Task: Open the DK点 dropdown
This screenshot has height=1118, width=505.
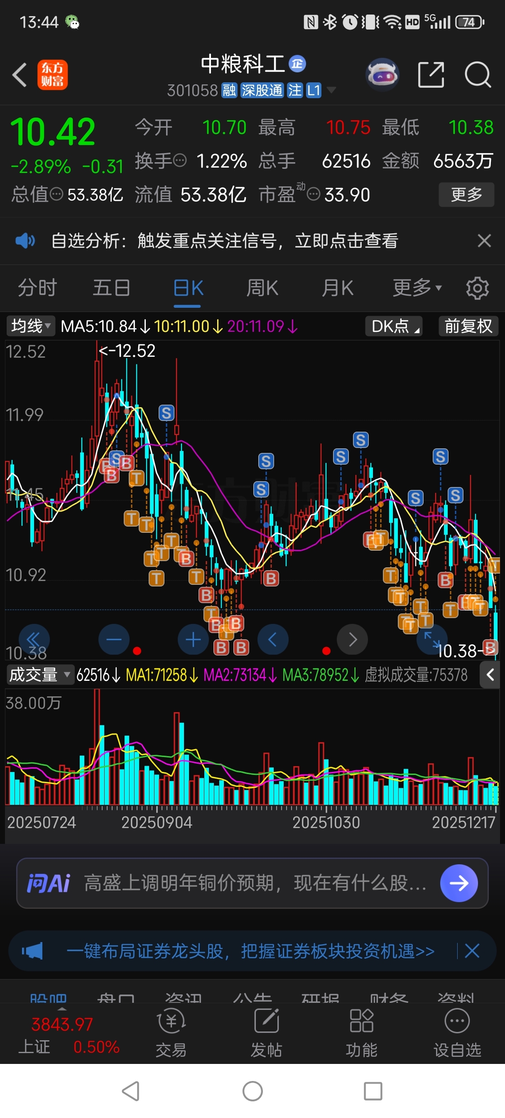Action: click(394, 326)
